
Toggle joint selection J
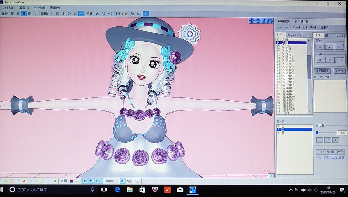(x=36, y=14)
